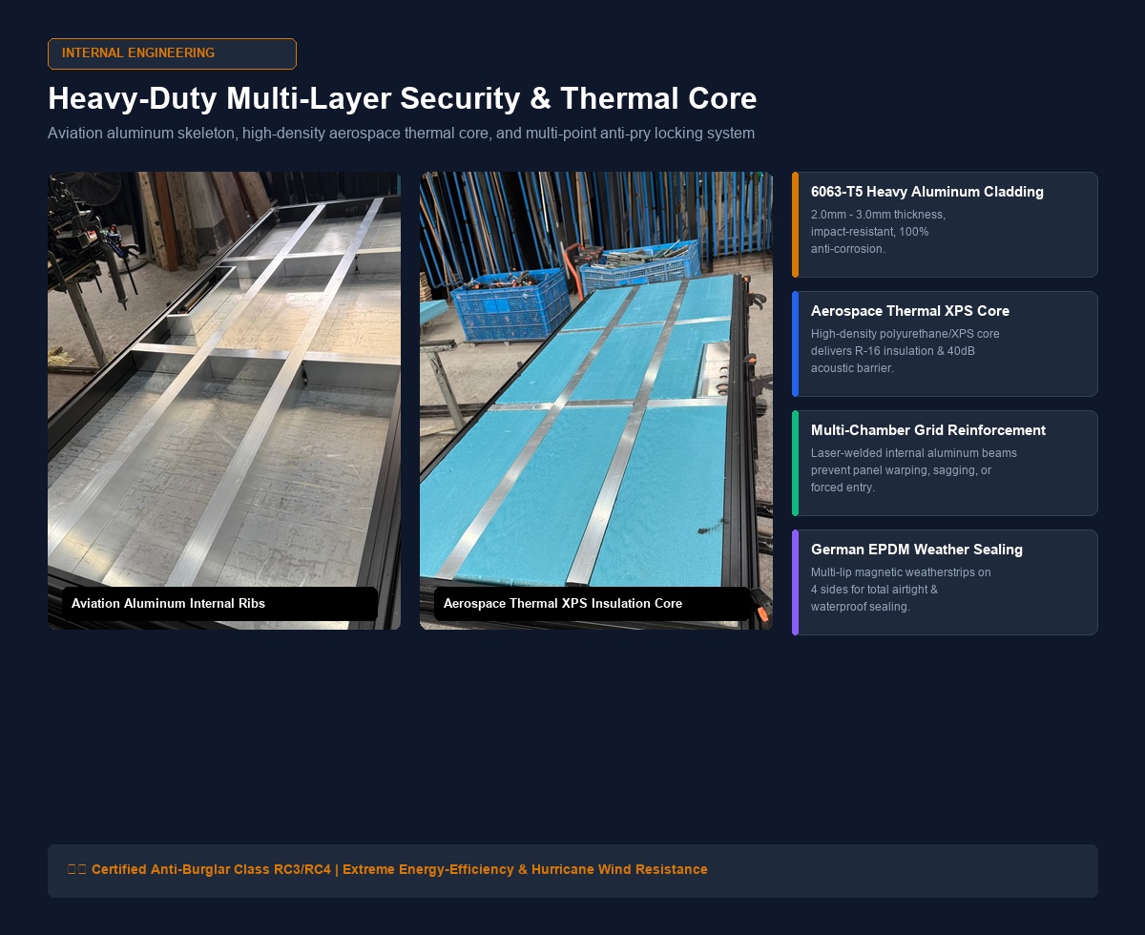The height and width of the screenshot is (935, 1145).
Task: Open the Aviation Aluminum Internal Ribs photo
Action: (224, 401)
